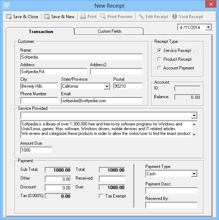Click the Tax (0.000%) value field
Image resolution: width=219 pixels, height=220 pixels.
click(x=58, y=196)
